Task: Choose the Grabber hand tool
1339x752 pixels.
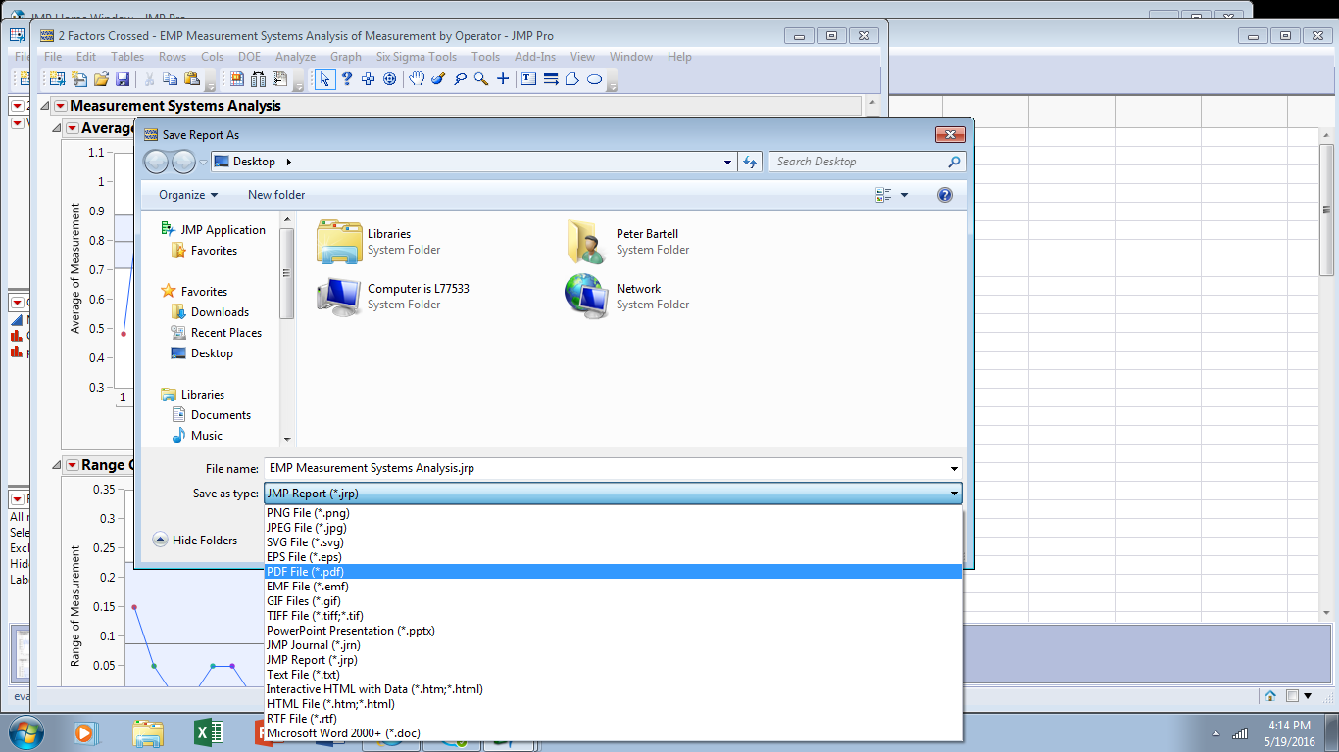Action: [417, 79]
